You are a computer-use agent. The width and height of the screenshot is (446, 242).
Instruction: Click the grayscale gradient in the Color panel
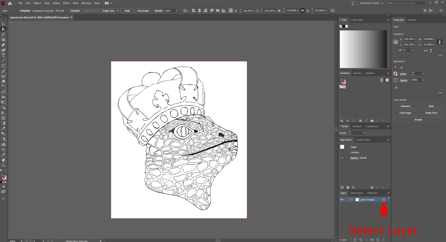point(363,49)
